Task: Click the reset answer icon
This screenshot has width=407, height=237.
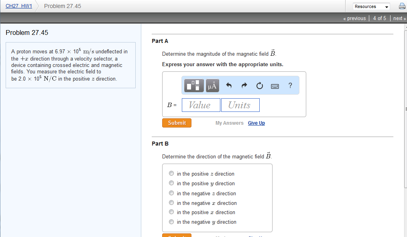Action: (x=259, y=85)
